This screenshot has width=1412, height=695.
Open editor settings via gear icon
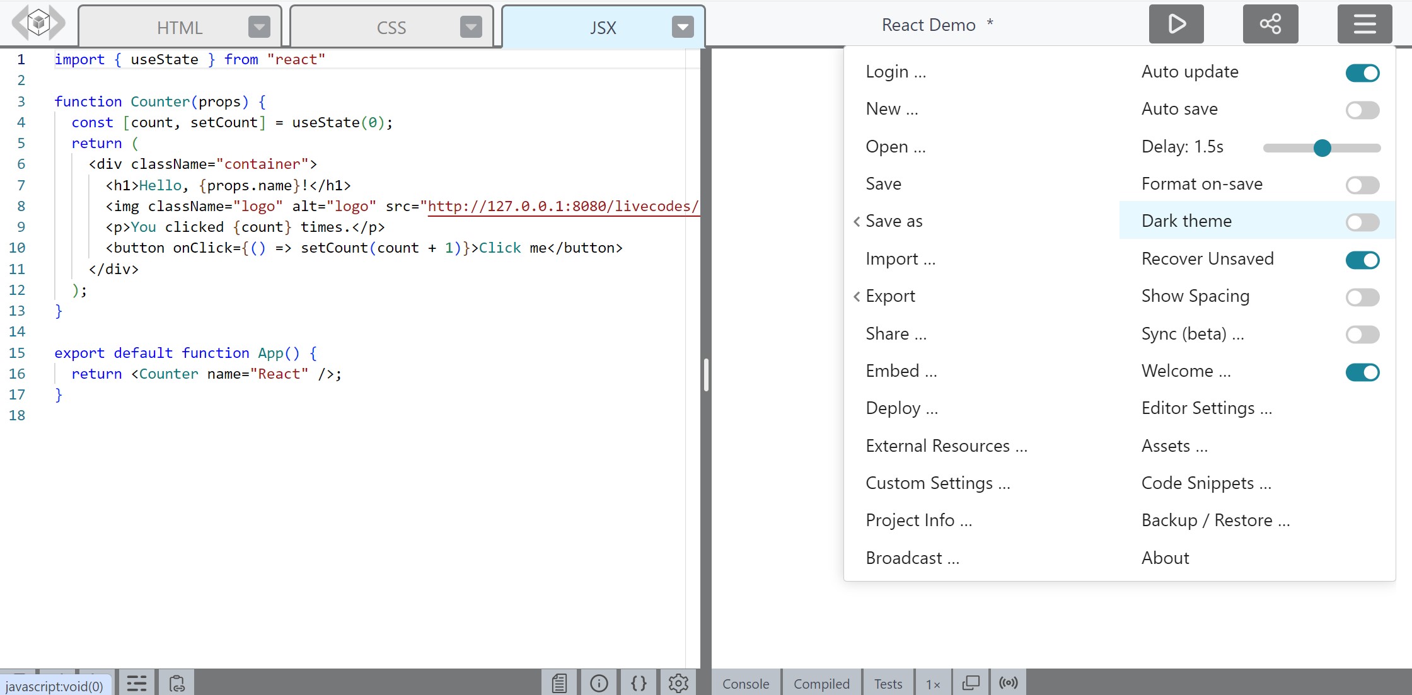pyautogui.click(x=678, y=682)
